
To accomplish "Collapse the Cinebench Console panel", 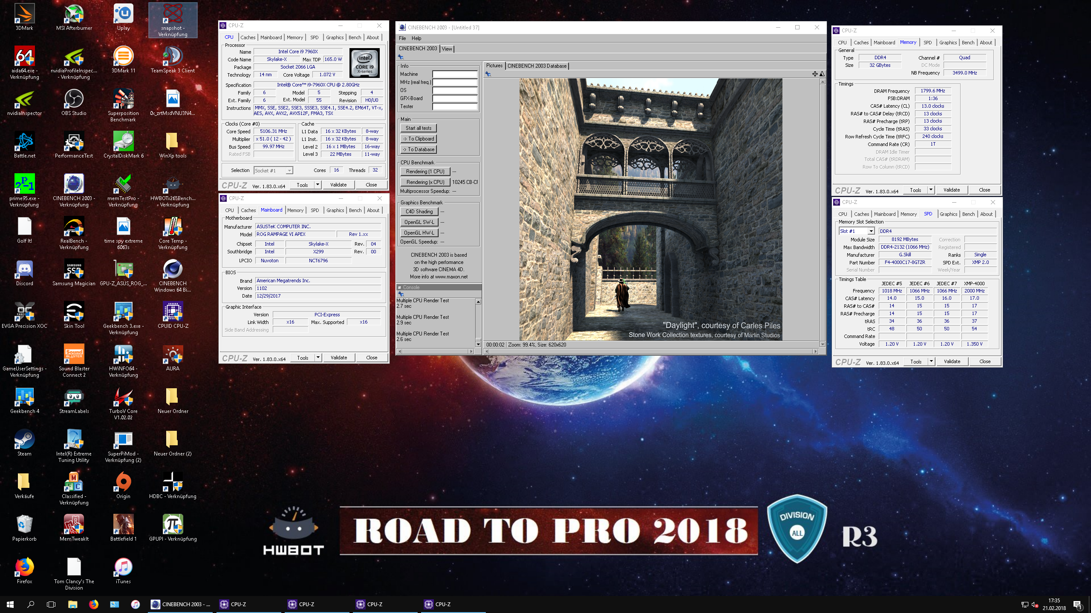I will click(x=400, y=287).
